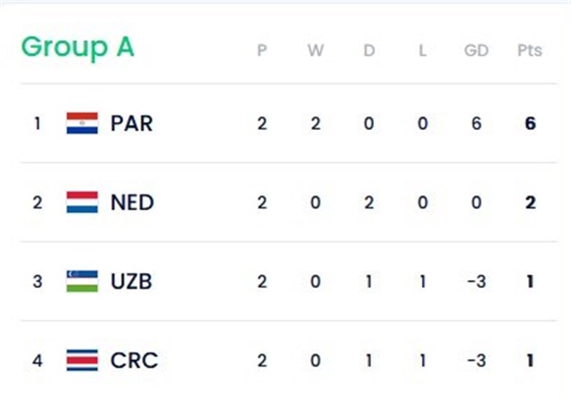This screenshot has height=398, width=571.
Task: Click the Costa Rica flag icon
Action: click(82, 360)
